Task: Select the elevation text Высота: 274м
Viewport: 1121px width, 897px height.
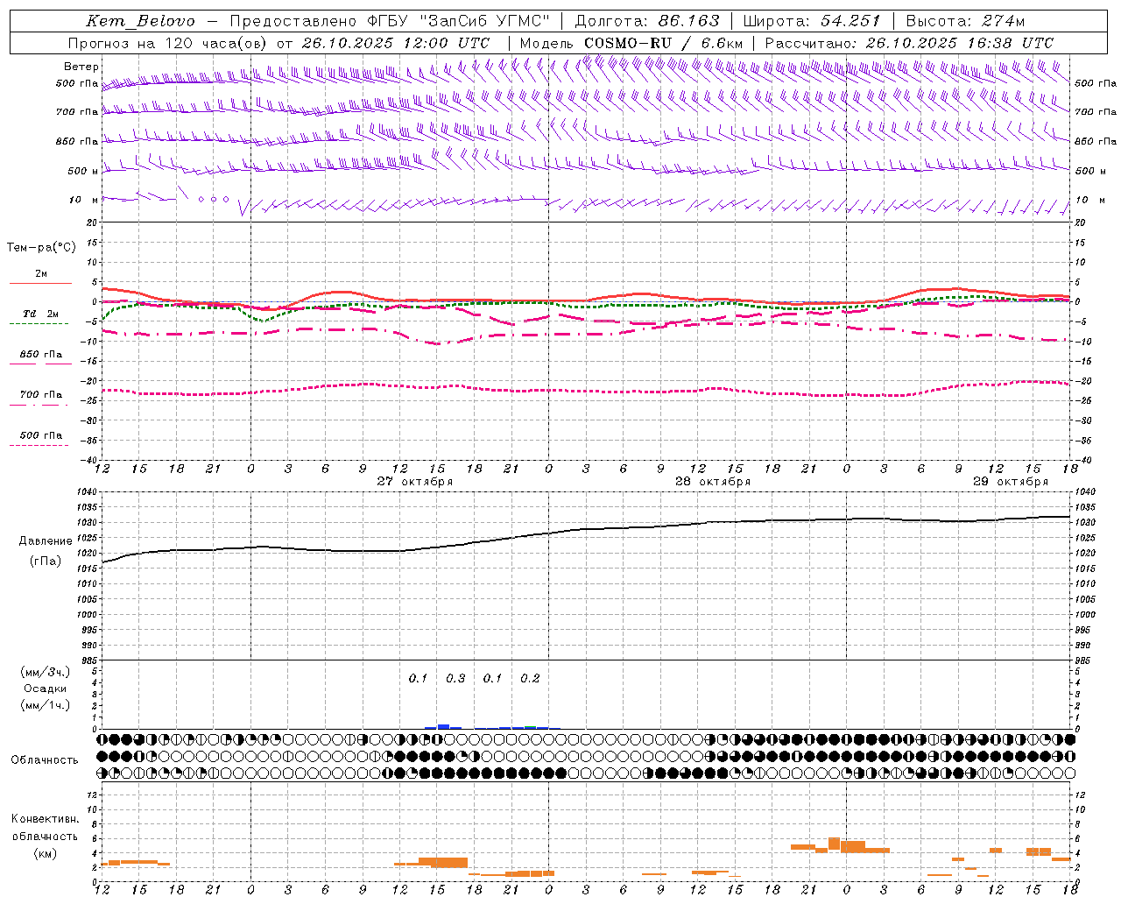Action: coord(965,21)
